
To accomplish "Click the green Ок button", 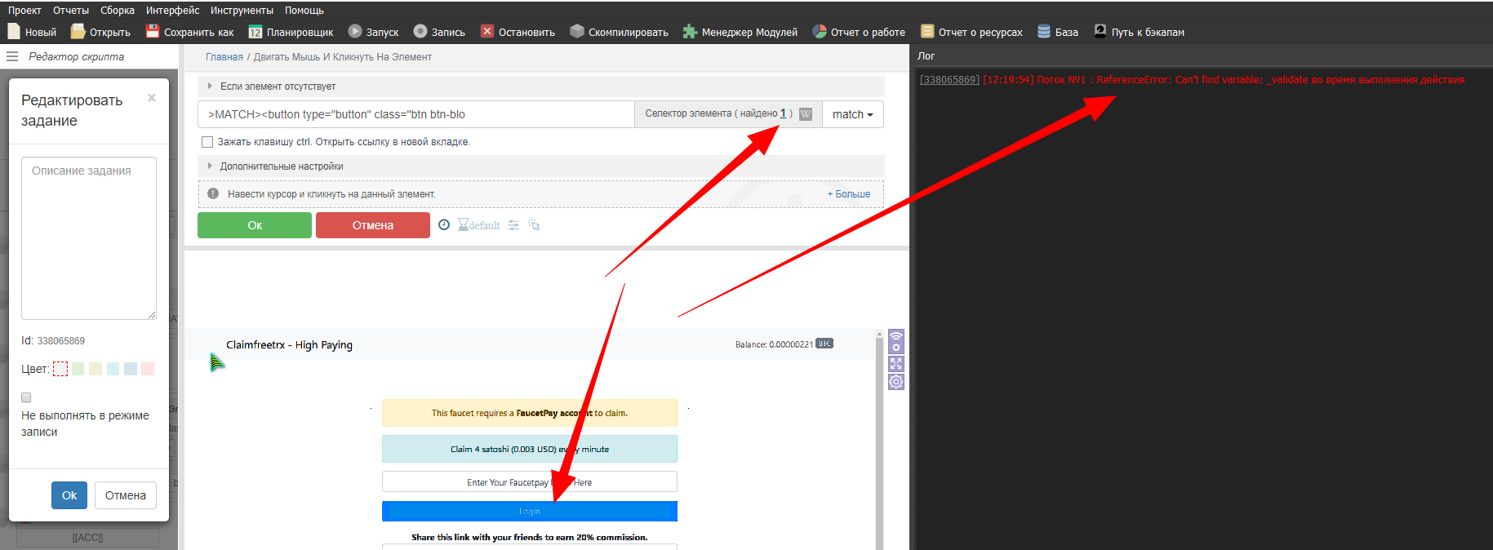I will tap(255, 225).
